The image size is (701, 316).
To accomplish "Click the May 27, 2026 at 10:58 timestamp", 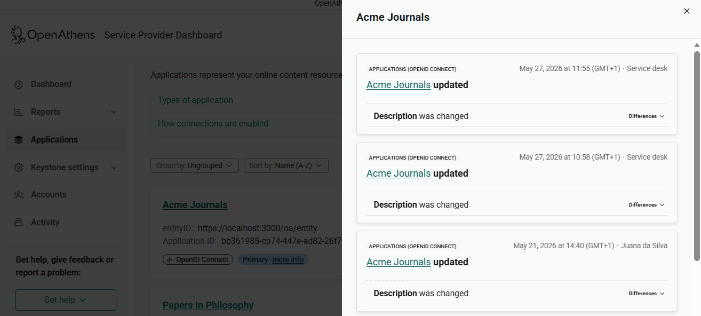I will 570,157.
